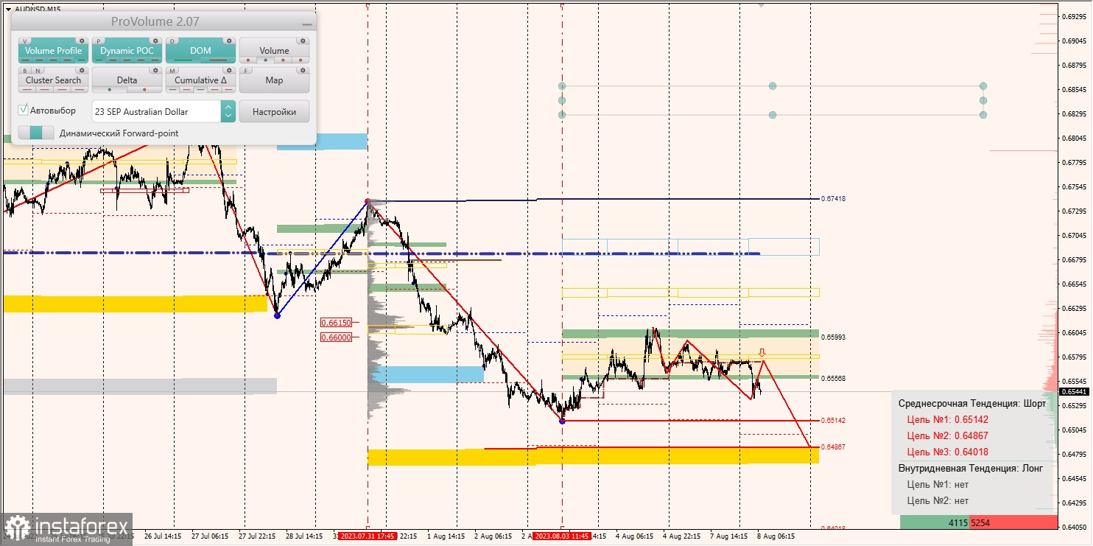Enable the Map indicator
This screenshot has height=546, width=1093.
(x=274, y=80)
